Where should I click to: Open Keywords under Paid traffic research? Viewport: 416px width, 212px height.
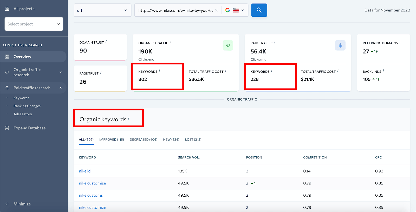(21, 98)
